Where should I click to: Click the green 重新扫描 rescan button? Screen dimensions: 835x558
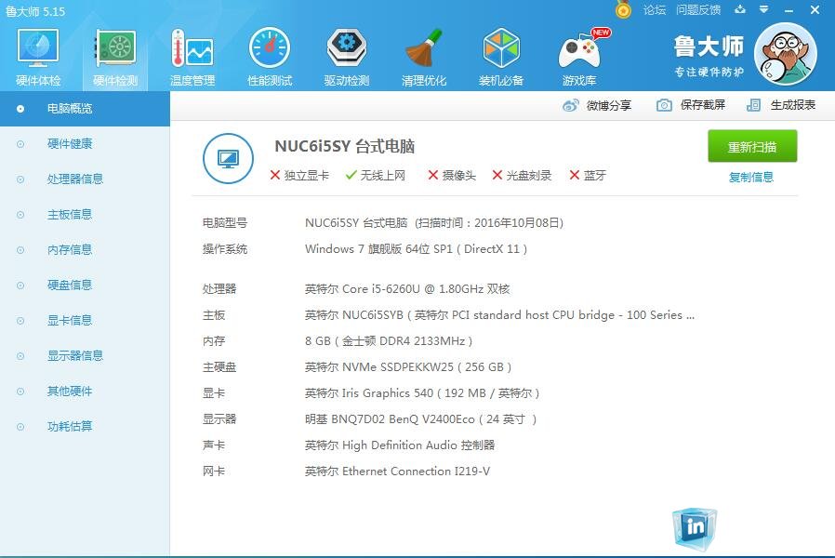pyautogui.click(x=752, y=146)
